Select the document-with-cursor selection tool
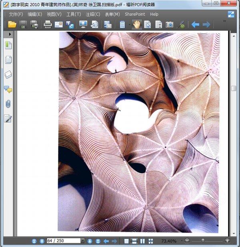Image resolution: width=240 pixels, height=247 pixels. (x=147, y=25)
